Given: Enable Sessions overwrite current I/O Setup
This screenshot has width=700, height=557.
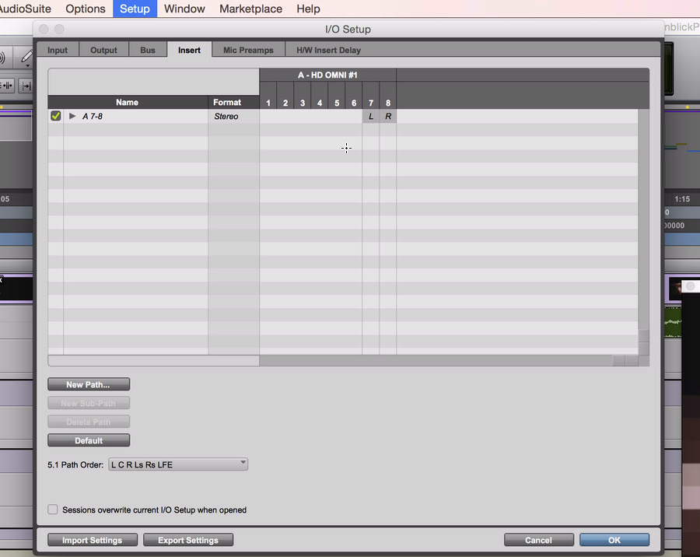Looking at the screenshot, I should [x=53, y=510].
